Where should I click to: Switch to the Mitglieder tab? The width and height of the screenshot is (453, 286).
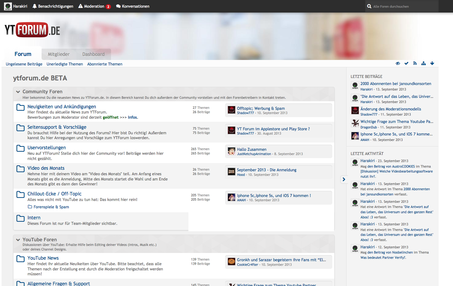pyautogui.click(x=59, y=54)
